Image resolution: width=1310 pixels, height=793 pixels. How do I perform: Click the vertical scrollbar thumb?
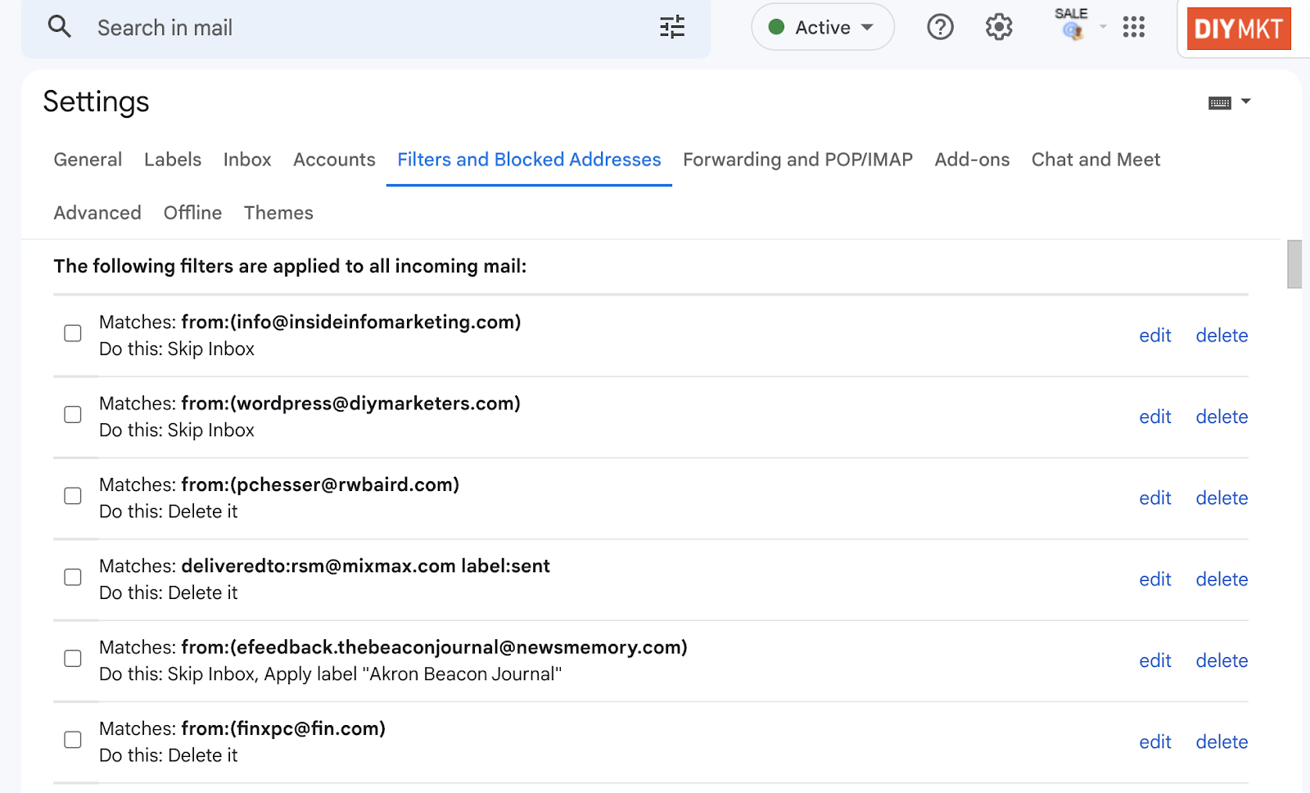tap(1294, 264)
